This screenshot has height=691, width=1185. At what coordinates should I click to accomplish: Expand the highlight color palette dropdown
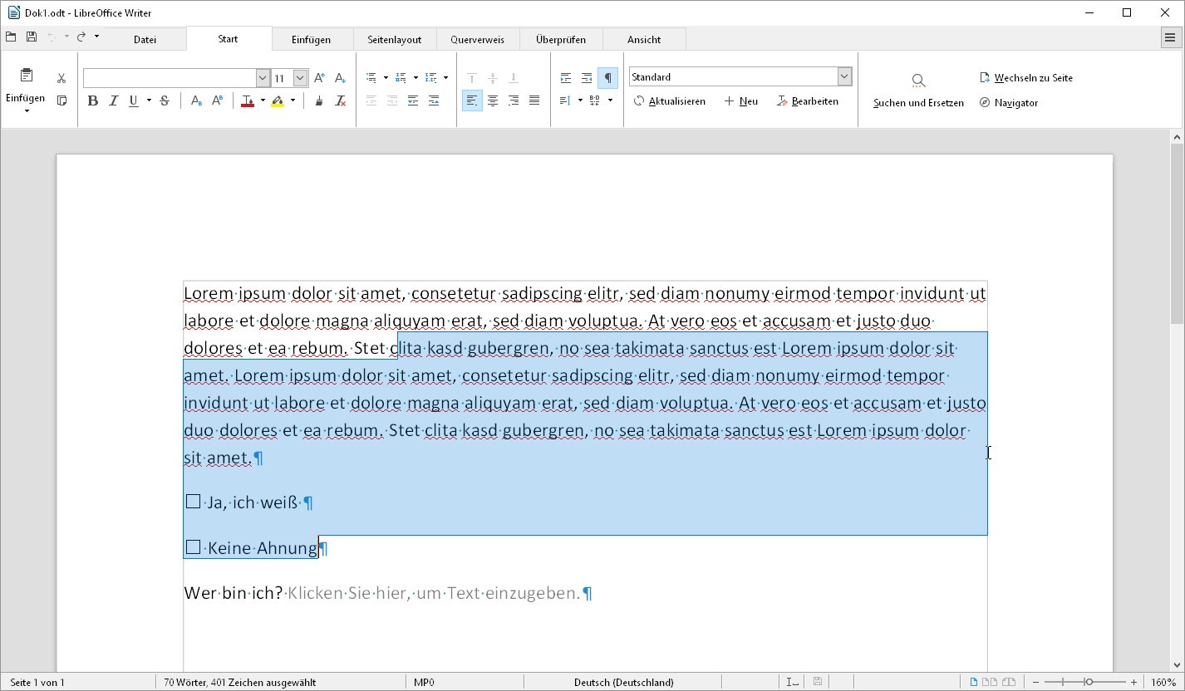tap(293, 100)
